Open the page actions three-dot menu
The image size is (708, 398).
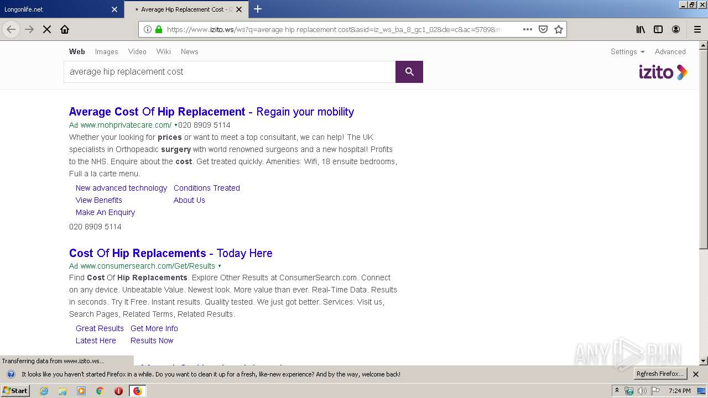[x=528, y=29]
